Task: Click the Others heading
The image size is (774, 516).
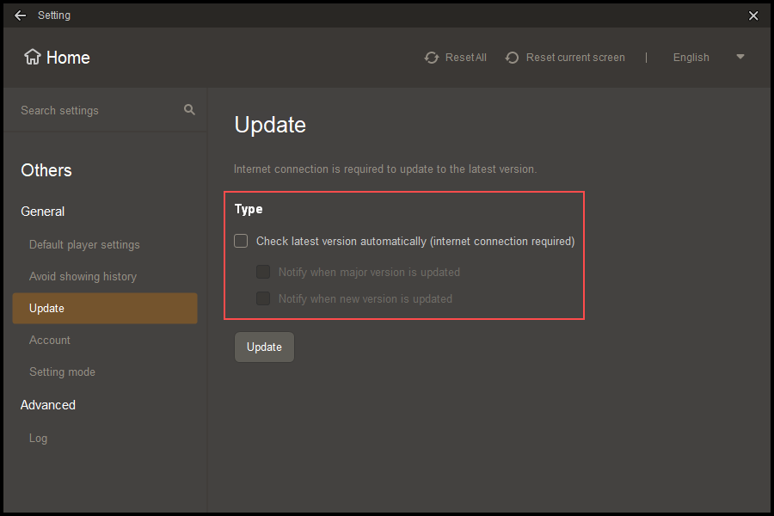Action: click(x=46, y=170)
